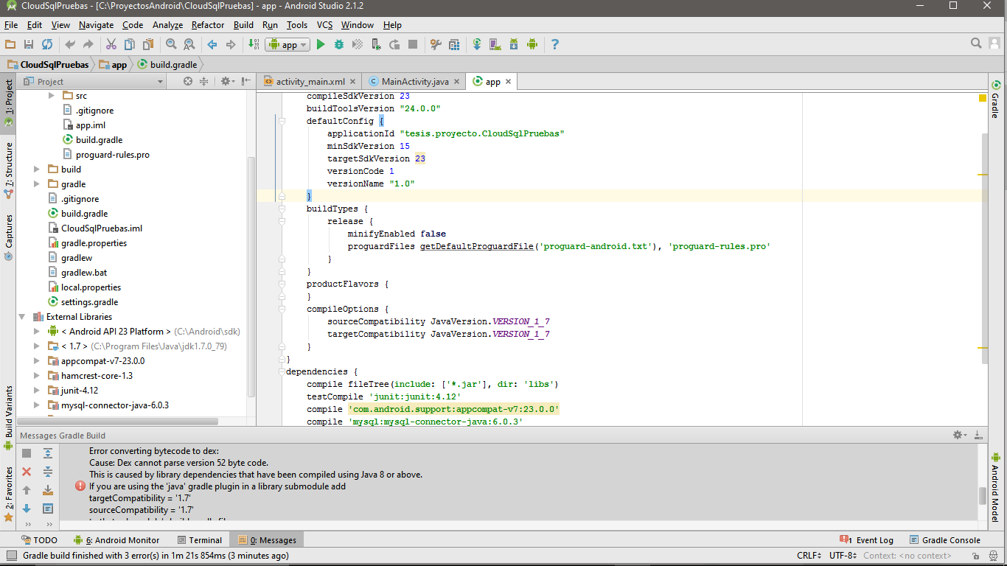
Task: Open Messages panel gear settings dropdown
Action: [960, 435]
